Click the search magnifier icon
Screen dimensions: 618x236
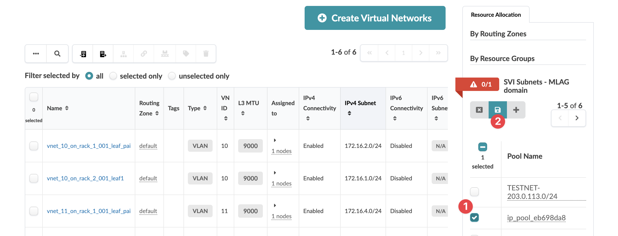(57, 54)
